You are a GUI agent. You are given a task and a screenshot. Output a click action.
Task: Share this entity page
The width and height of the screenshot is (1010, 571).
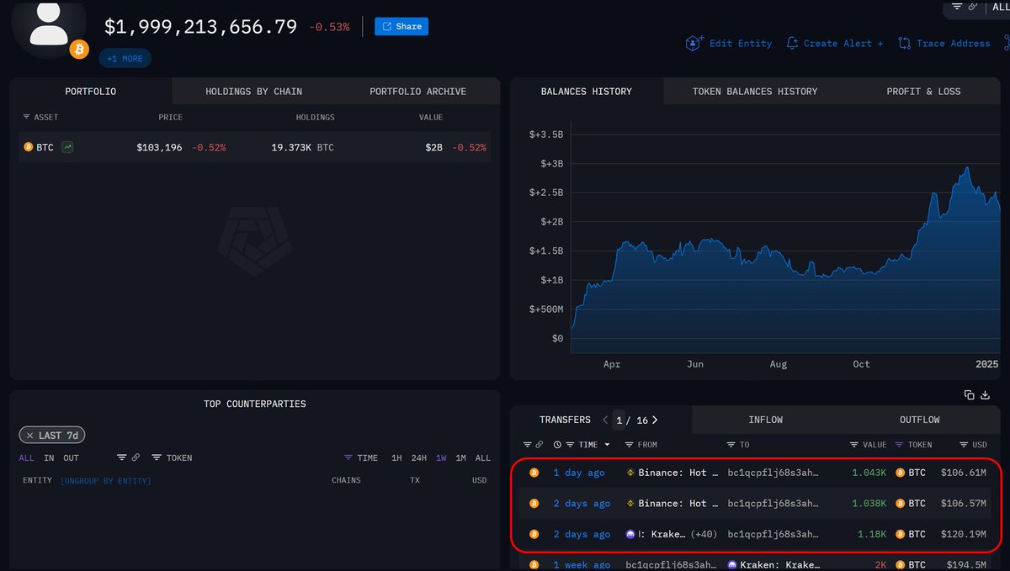(401, 26)
